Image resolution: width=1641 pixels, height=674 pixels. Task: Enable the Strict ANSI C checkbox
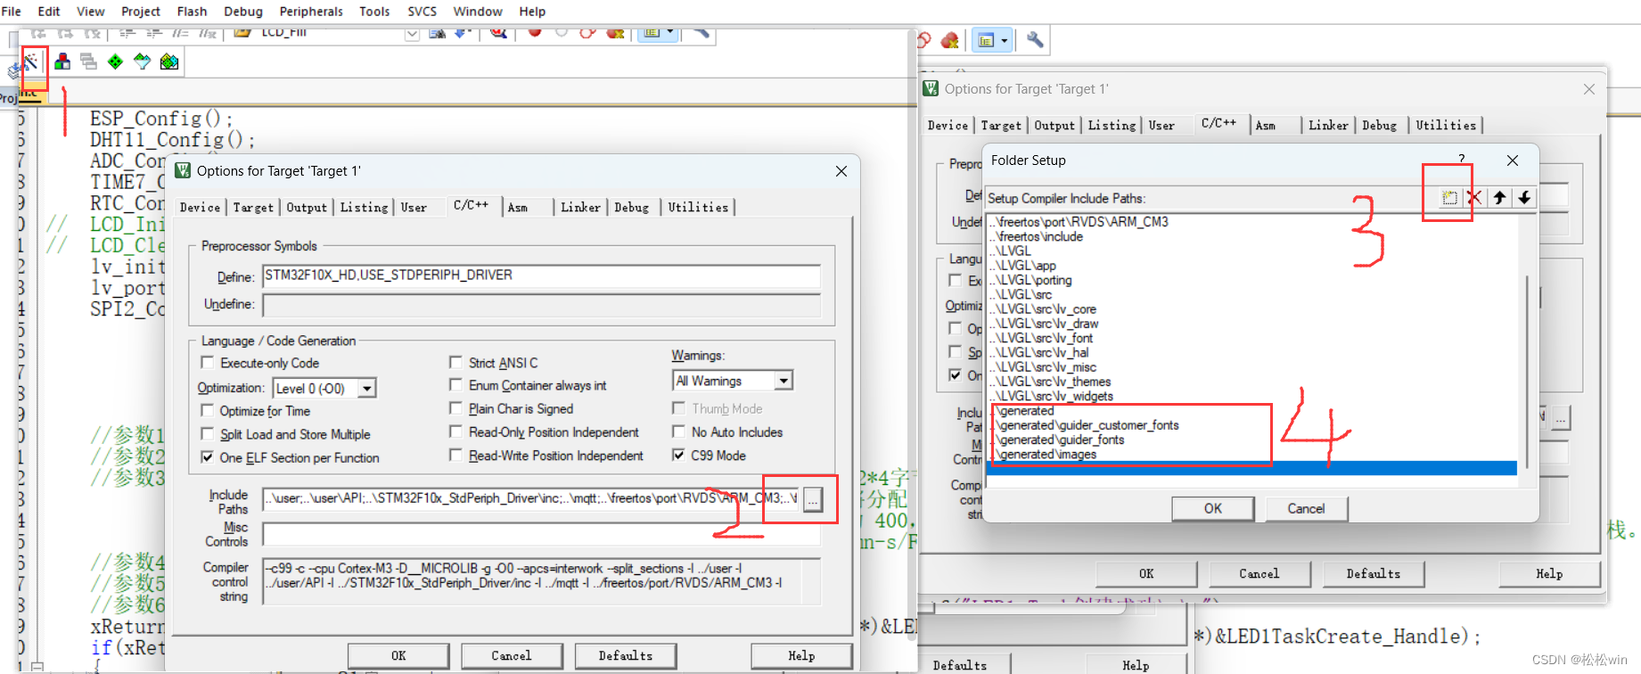click(456, 363)
